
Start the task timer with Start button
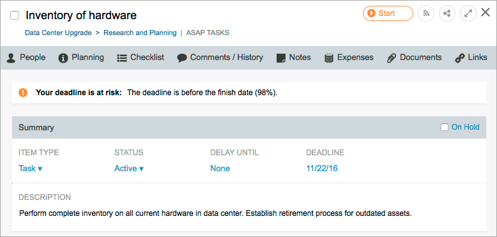388,13
